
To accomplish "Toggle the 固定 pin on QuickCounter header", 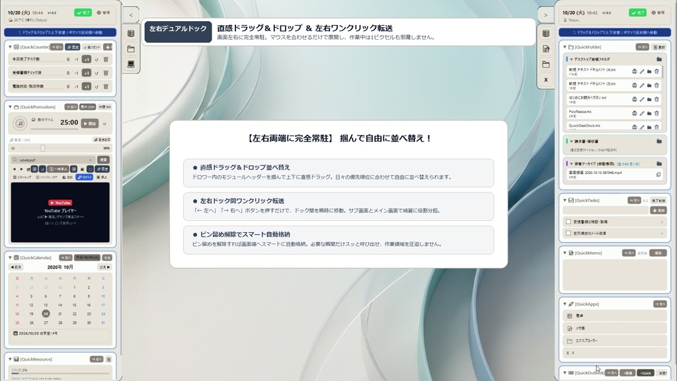I will tap(73, 47).
